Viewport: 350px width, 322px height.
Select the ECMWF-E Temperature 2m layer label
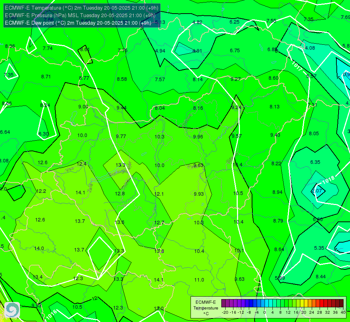pyautogui.click(x=82, y=8)
